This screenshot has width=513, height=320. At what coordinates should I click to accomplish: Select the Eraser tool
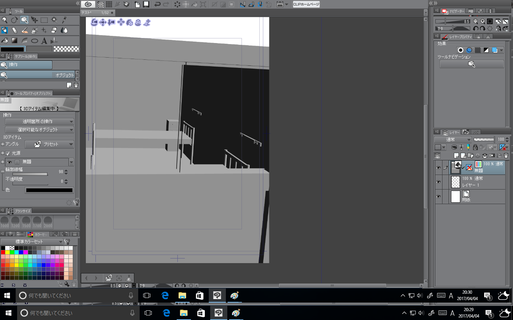tap(54, 30)
